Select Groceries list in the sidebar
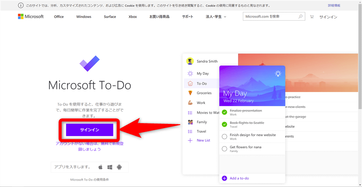The width and height of the screenshot is (362, 187). coord(204,93)
